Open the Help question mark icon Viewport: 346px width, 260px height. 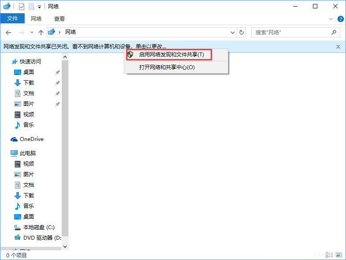(340, 19)
